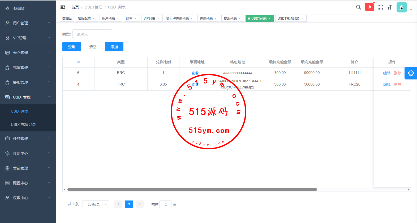The width and height of the screenshot is (417, 223).
Task: Collapse the sidebar with the hamburger icon
Action: (x=63, y=7)
